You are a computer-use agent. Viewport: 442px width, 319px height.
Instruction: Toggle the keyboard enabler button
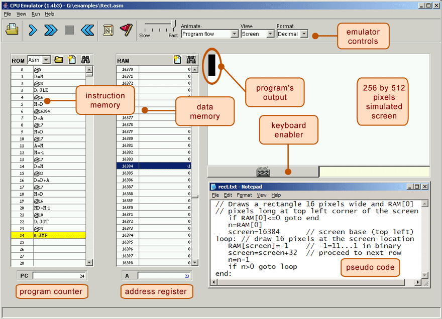263,172
